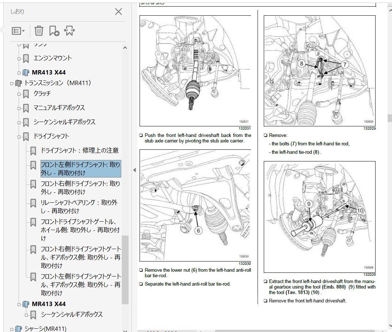Click driveshaft figure 132031

click(x=195, y=71)
